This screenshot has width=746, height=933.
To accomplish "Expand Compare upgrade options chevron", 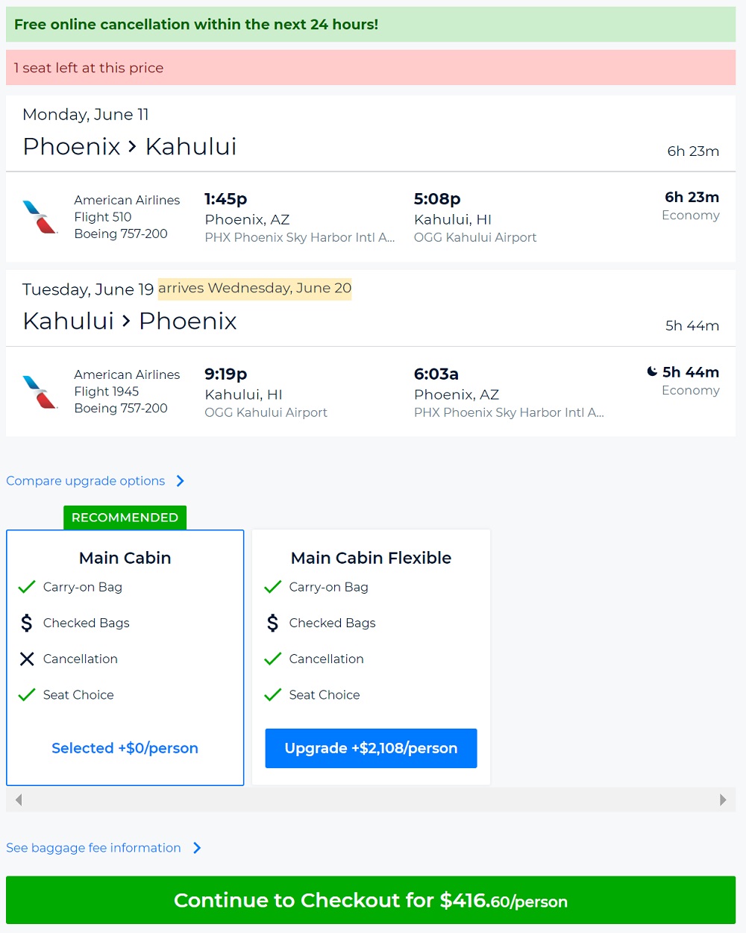I will coord(181,481).
